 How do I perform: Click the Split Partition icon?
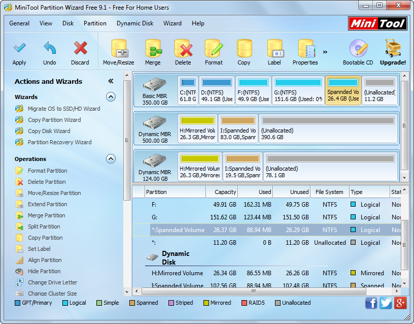coord(19,226)
